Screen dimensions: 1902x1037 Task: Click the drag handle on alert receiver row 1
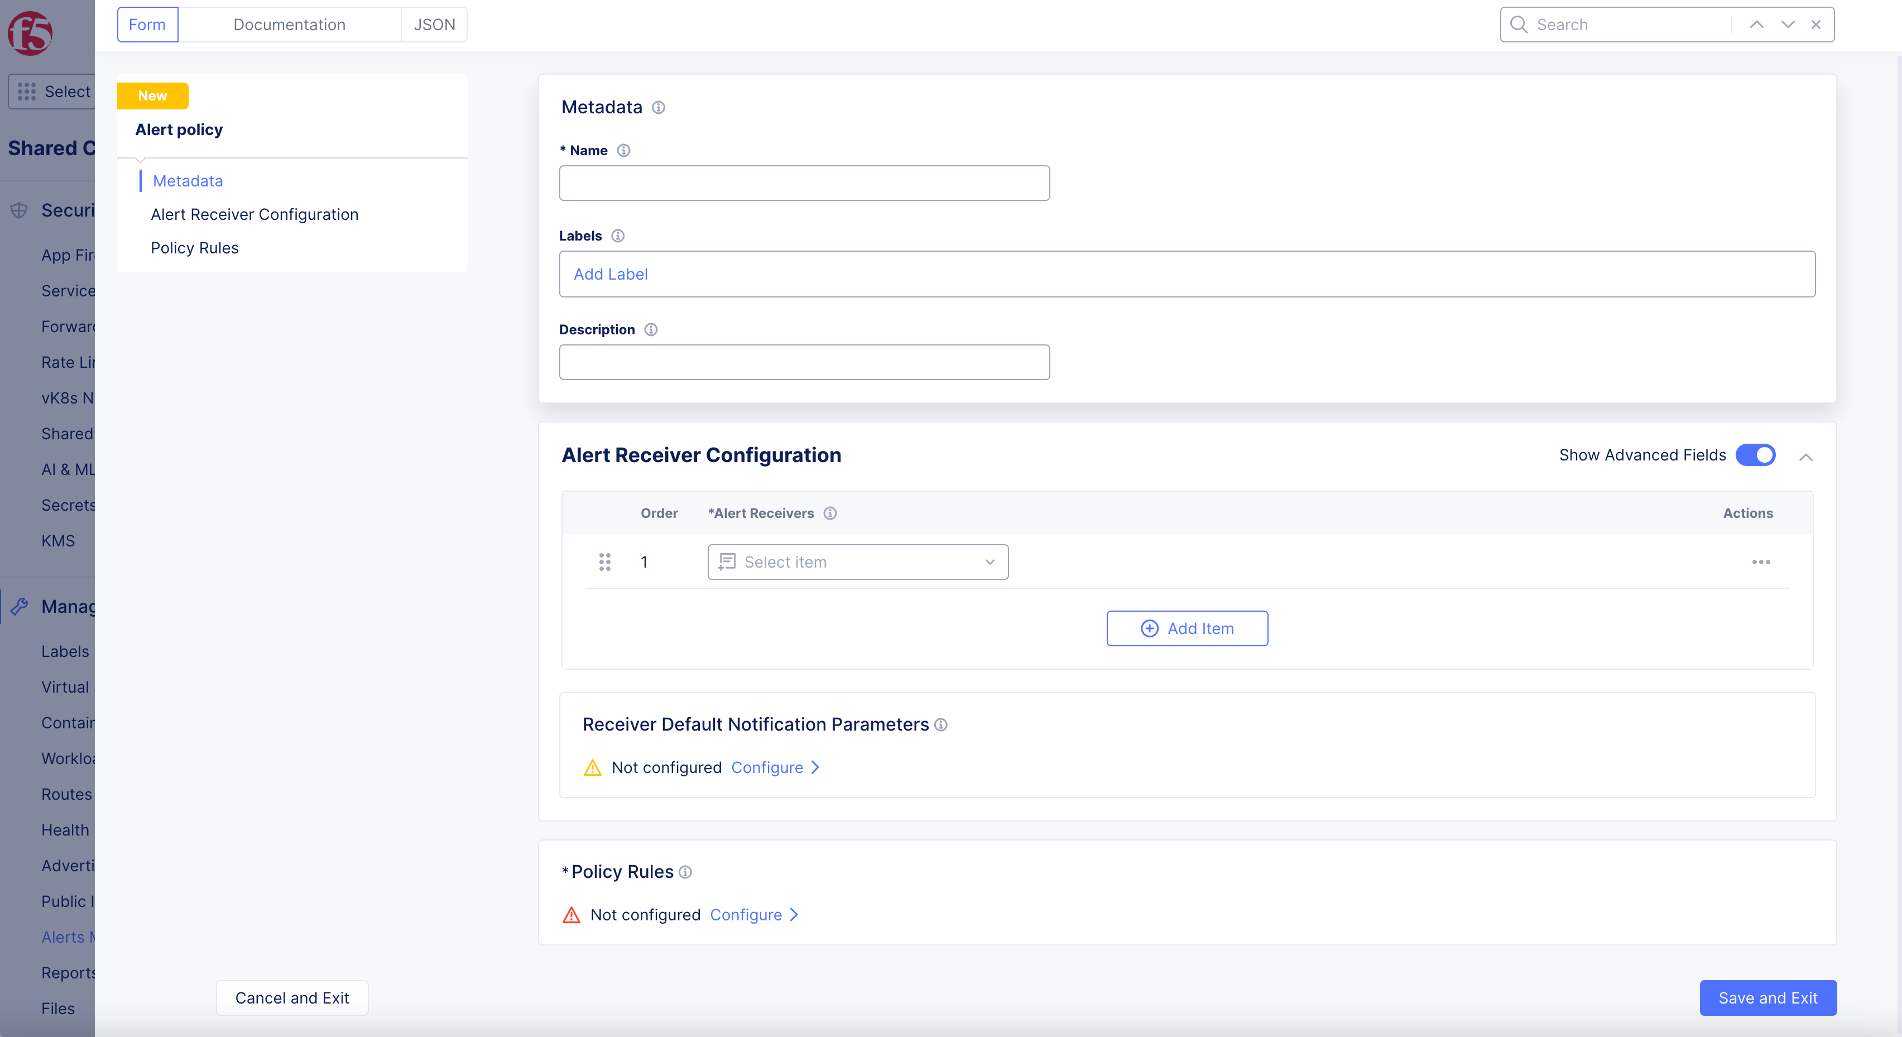(x=606, y=562)
